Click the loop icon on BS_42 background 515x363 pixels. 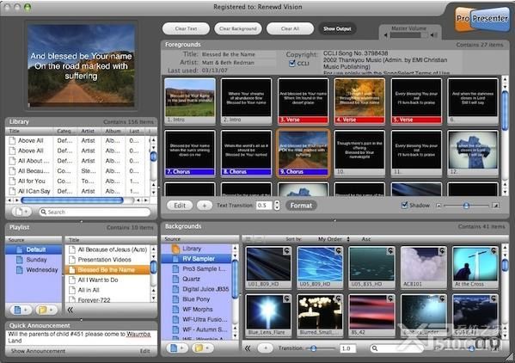[x=390, y=298]
